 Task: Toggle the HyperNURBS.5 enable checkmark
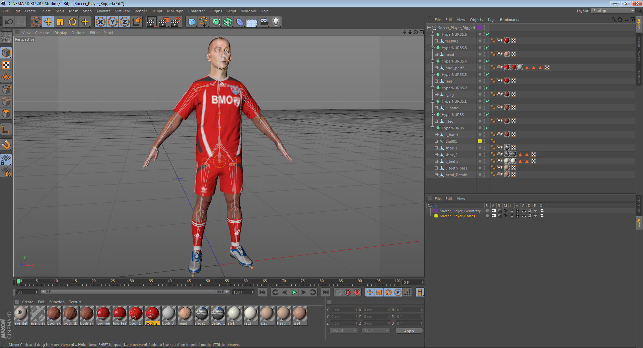[488, 47]
